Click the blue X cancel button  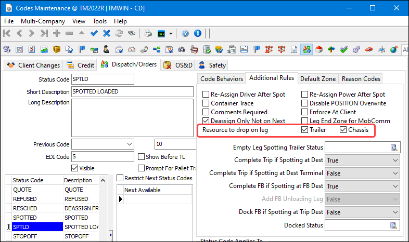pos(107,33)
